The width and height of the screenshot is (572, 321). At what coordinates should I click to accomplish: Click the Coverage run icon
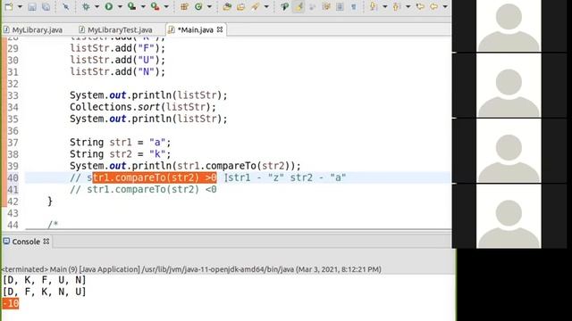coord(131,6)
